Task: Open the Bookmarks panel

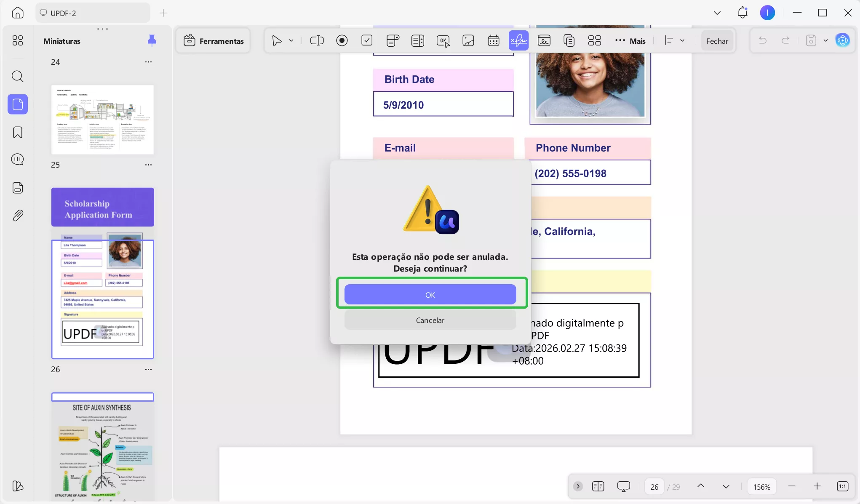Action: [x=17, y=132]
